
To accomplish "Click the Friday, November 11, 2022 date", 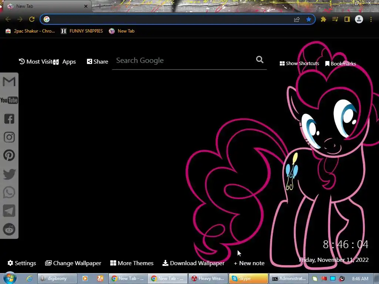I will pos(334,260).
